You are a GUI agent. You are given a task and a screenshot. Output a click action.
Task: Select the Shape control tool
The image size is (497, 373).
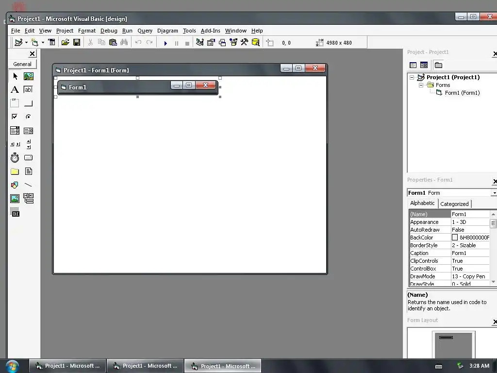[x=15, y=185]
